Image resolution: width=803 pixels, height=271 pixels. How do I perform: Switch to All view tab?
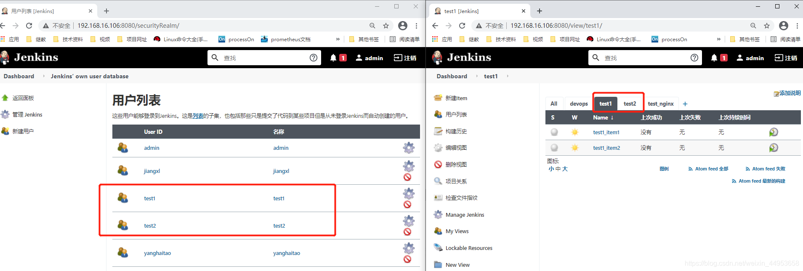click(x=554, y=104)
